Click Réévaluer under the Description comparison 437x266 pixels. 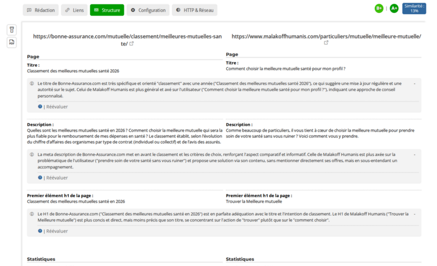[56, 178]
